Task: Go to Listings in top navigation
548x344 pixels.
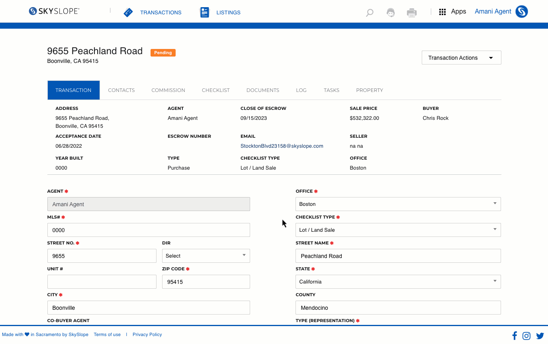Action: click(x=229, y=13)
